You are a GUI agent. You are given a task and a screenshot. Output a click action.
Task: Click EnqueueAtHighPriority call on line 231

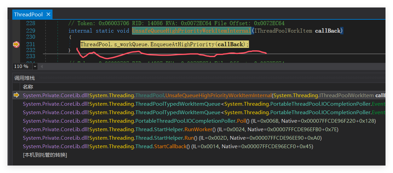pyautogui.click(x=182, y=45)
